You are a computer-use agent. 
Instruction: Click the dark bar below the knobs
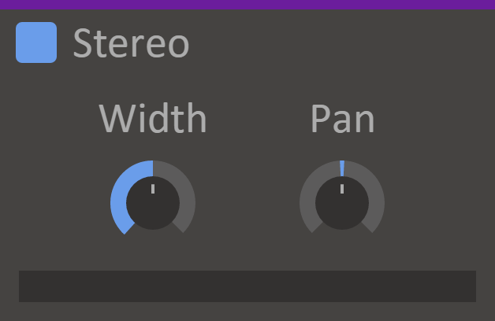pyautogui.click(x=247, y=286)
